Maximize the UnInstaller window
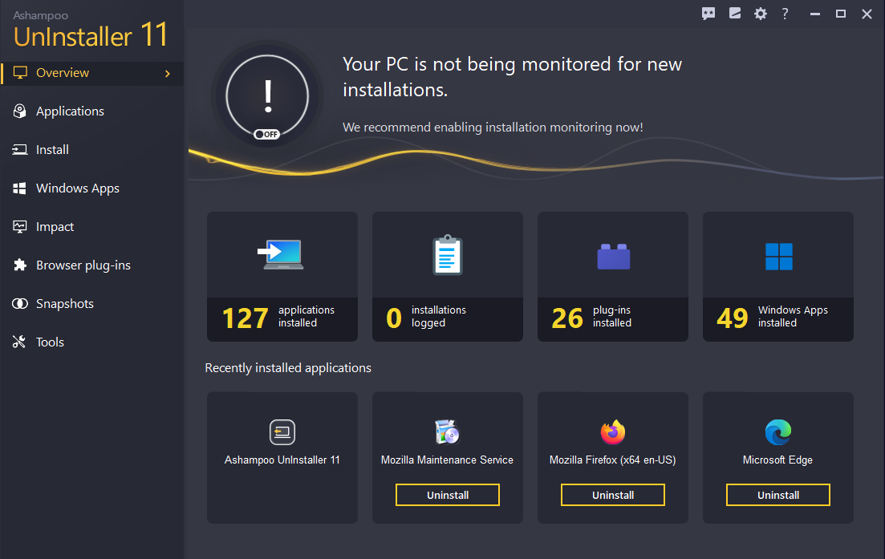885x559 pixels. (x=840, y=14)
